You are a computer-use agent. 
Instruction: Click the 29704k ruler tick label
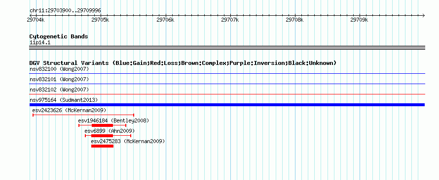36,20
